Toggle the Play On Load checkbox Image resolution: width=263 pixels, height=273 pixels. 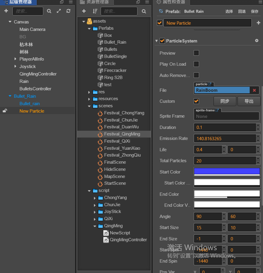[196, 64]
